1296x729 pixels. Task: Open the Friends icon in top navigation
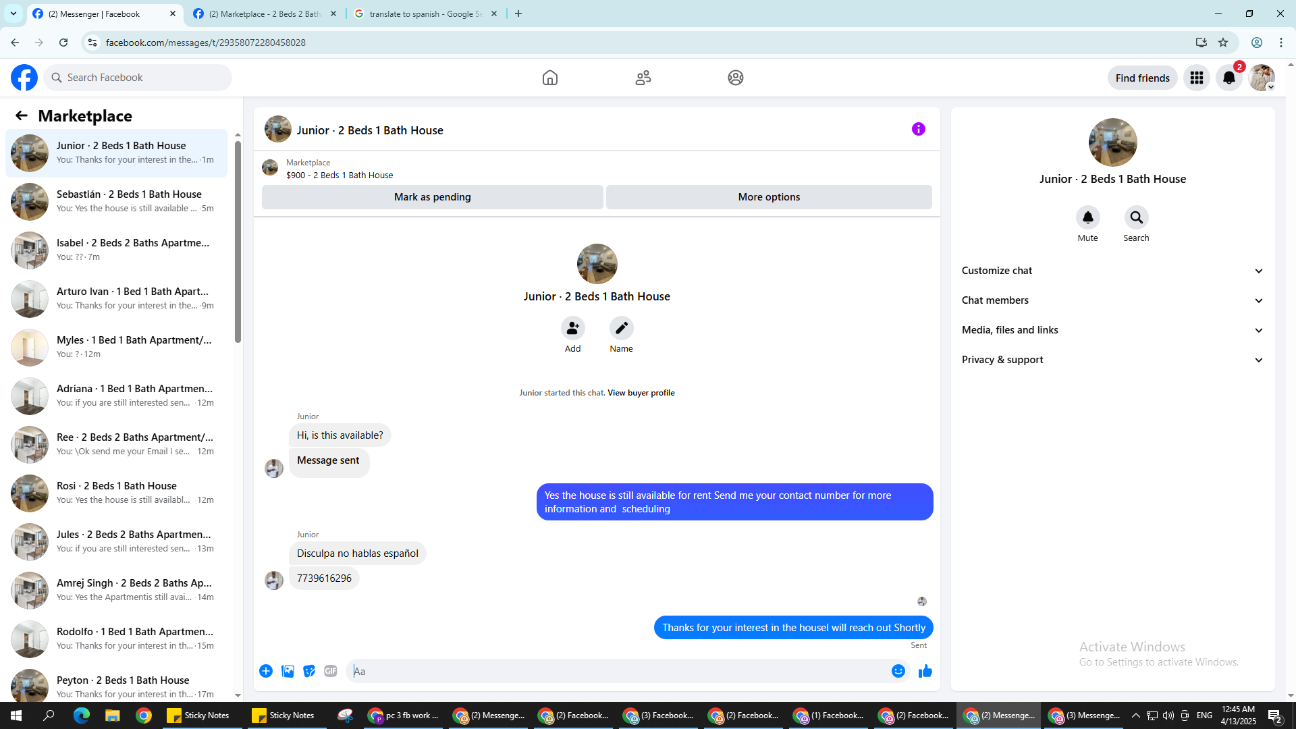pyautogui.click(x=643, y=78)
